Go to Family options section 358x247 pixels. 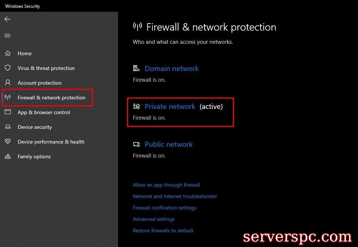(x=34, y=156)
